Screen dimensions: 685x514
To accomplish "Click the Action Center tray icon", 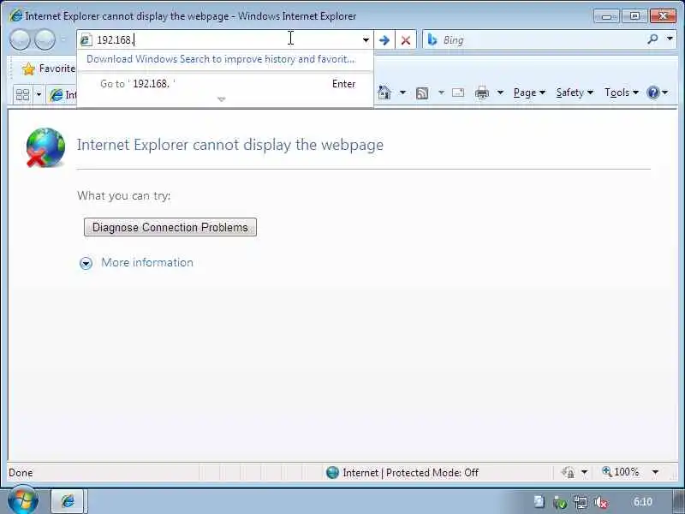I will tap(539, 502).
